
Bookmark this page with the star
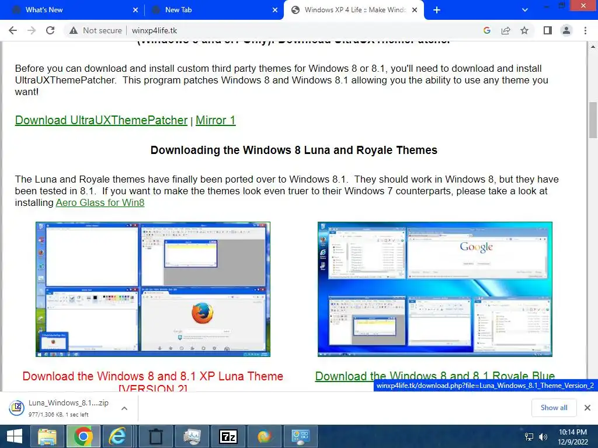point(524,30)
